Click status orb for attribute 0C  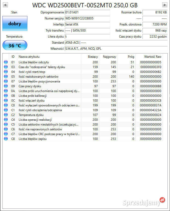[6, 100]
